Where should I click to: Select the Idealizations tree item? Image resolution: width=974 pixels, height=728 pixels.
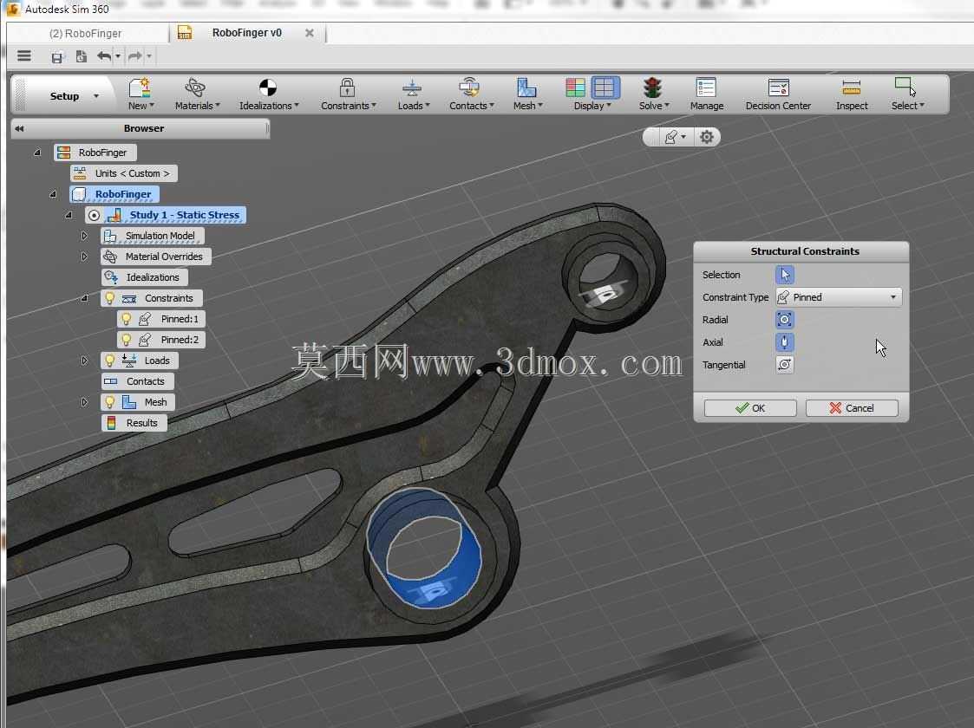(x=145, y=277)
